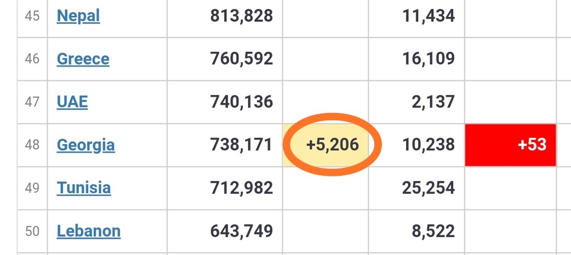Select the red +53 new deaths cell

click(x=510, y=145)
